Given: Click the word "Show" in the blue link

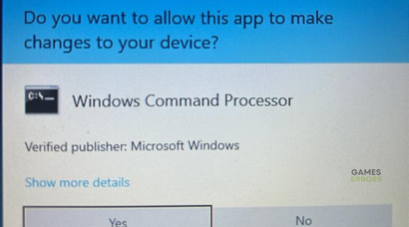Looking at the screenshot, I should pos(40,182).
